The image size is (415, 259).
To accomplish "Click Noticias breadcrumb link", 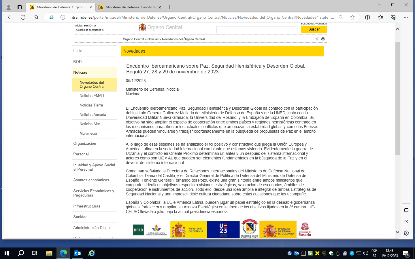I will [x=153, y=39].
